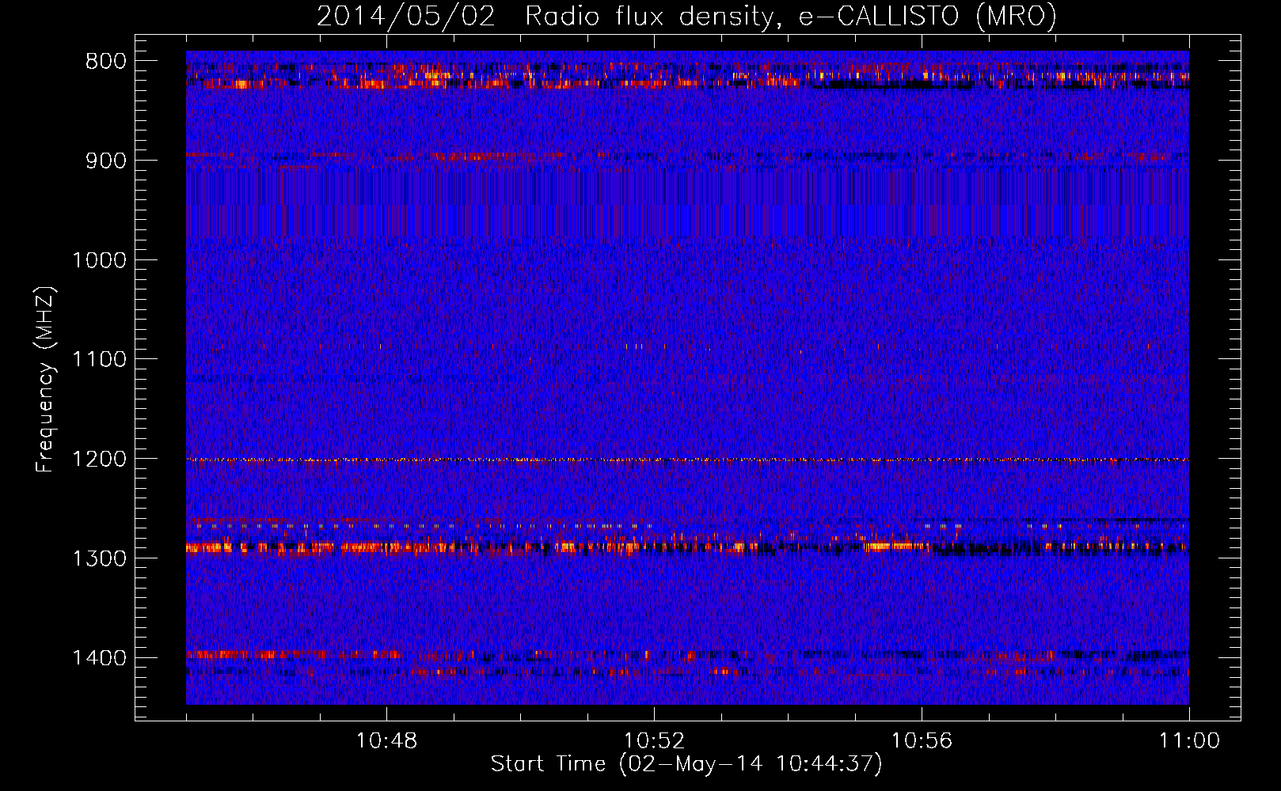
Task: Click the 11:00 time axis label
Action: [x=1189, y=741]
